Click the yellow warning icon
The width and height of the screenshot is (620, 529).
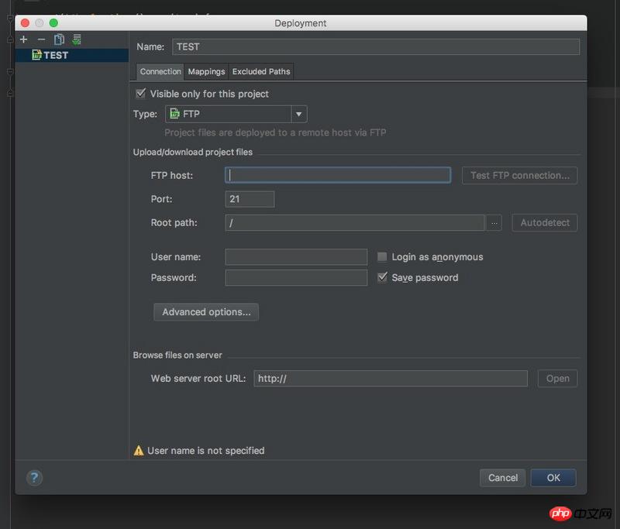point(139,451)
